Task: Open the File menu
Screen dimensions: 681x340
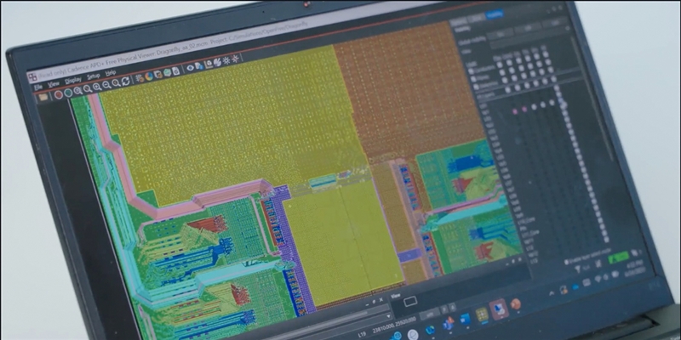Action: (x=38, y=88)
